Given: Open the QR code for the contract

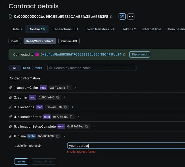Looking at the screenshot, I should (122, 16).
